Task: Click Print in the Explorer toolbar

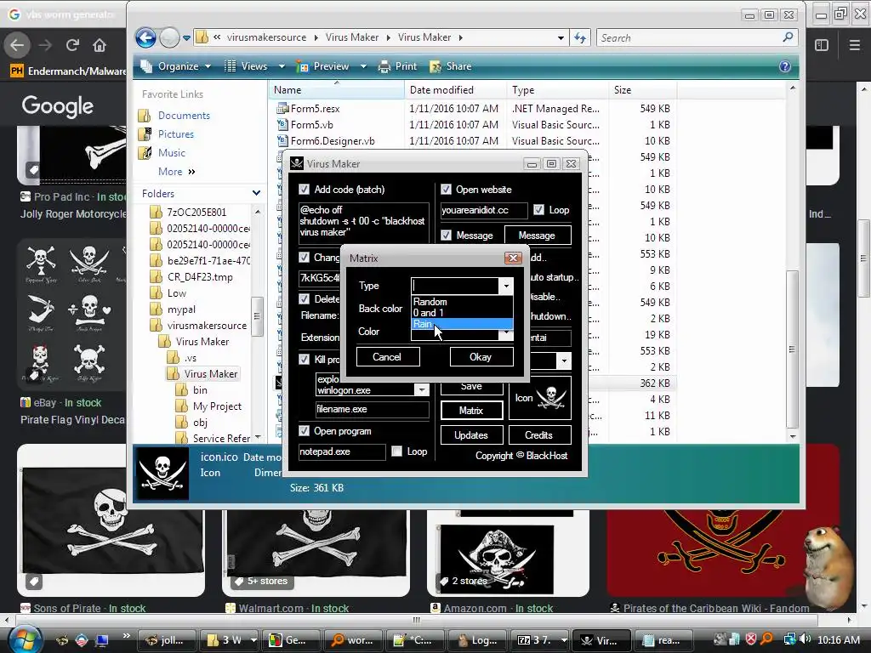Action: (398, 66)
